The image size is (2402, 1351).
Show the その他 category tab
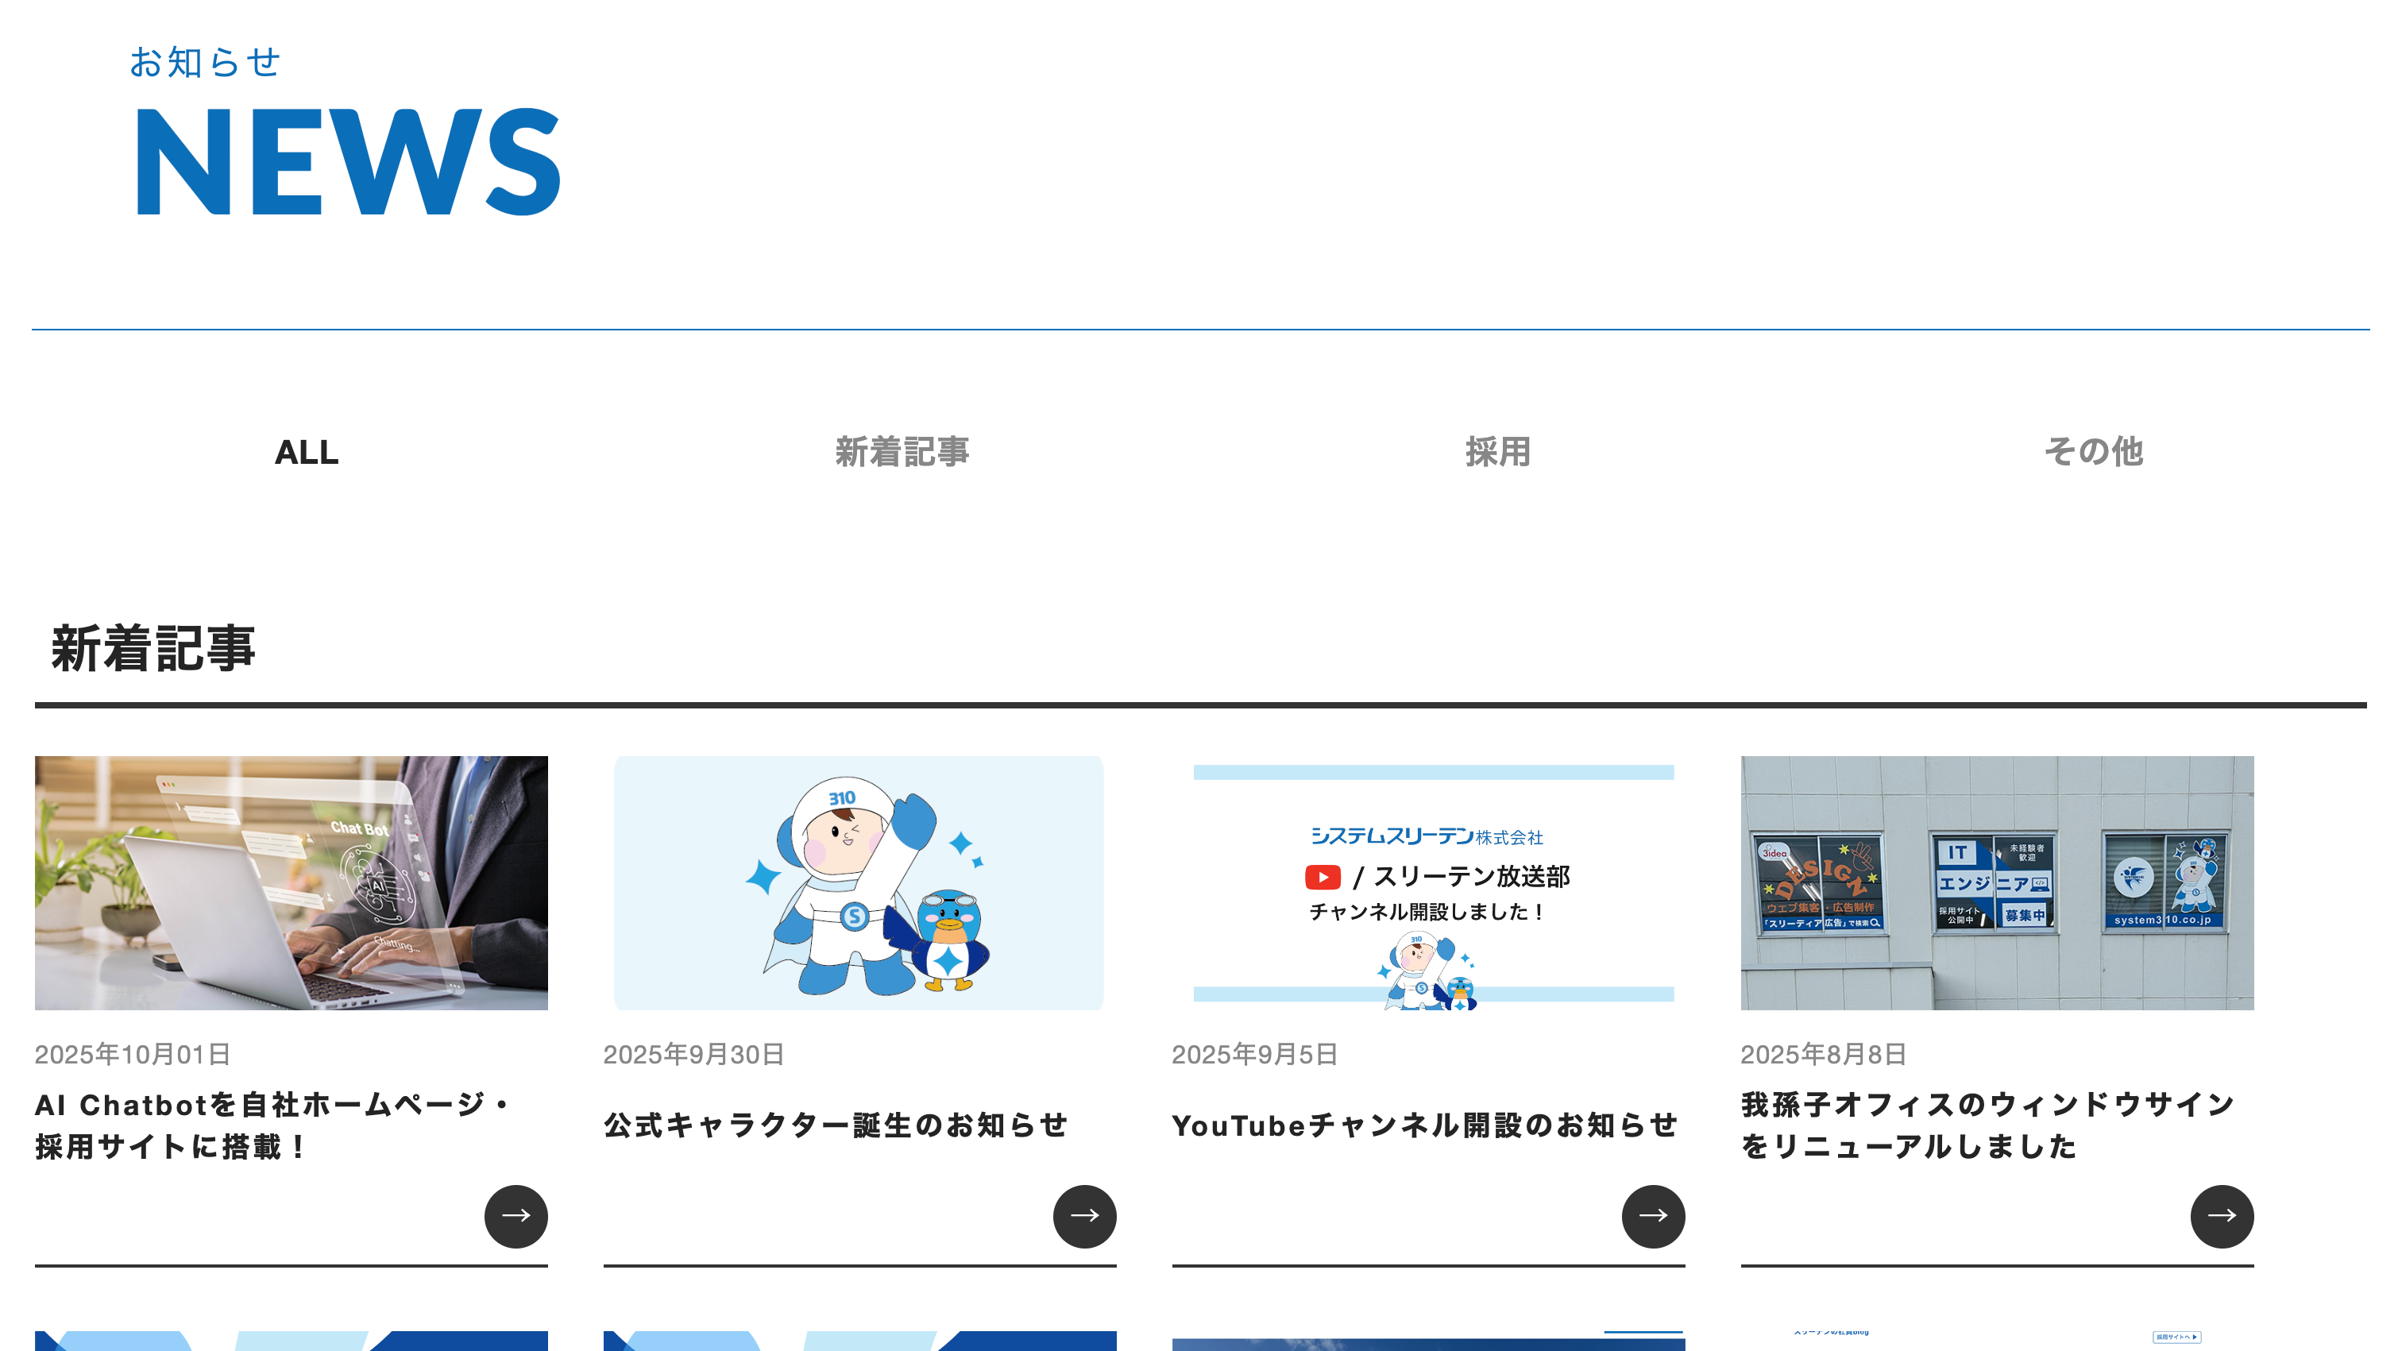[x=2093, y=452]
